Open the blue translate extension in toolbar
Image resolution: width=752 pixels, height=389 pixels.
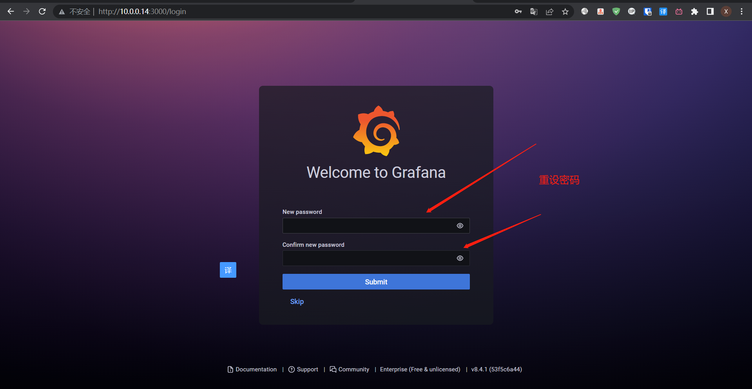(x=663, y=11)
